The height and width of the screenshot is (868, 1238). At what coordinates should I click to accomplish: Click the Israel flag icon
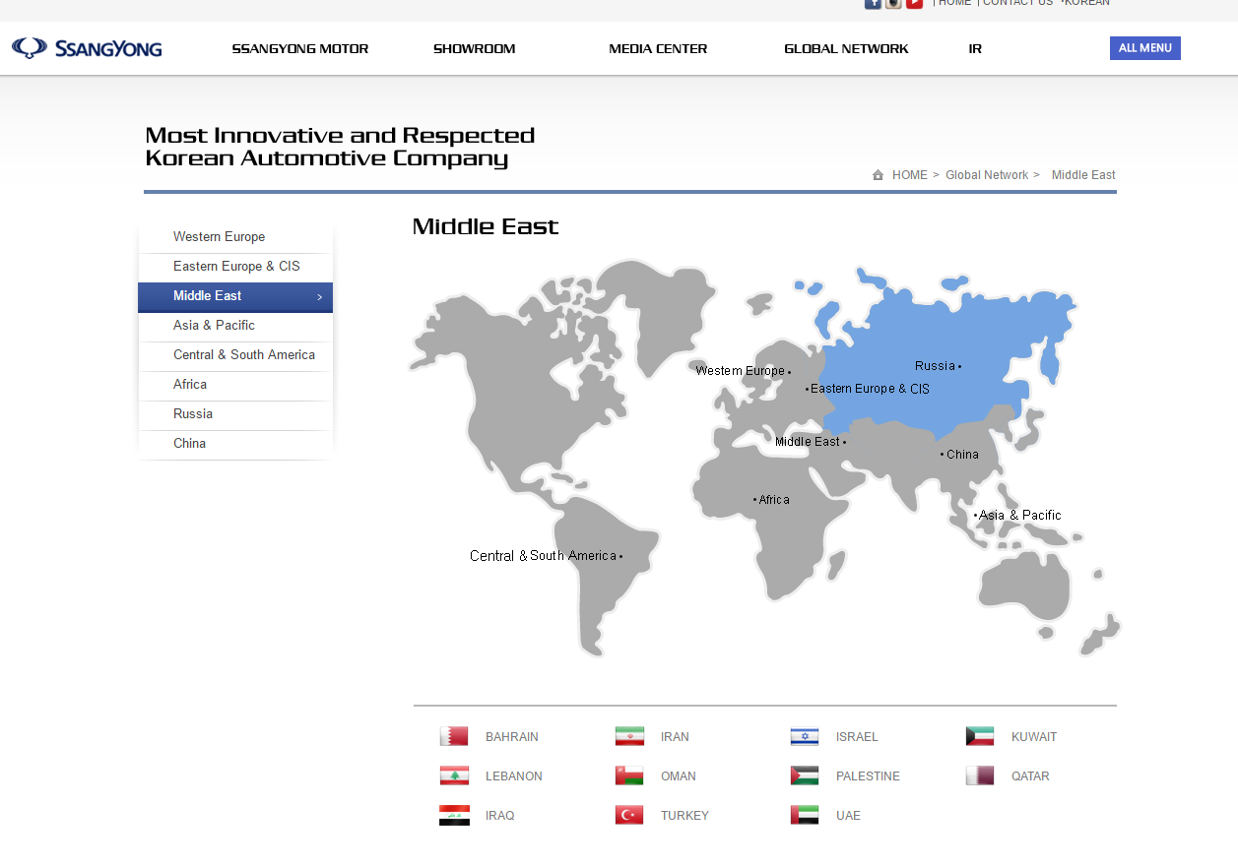[x=805, y=736]
